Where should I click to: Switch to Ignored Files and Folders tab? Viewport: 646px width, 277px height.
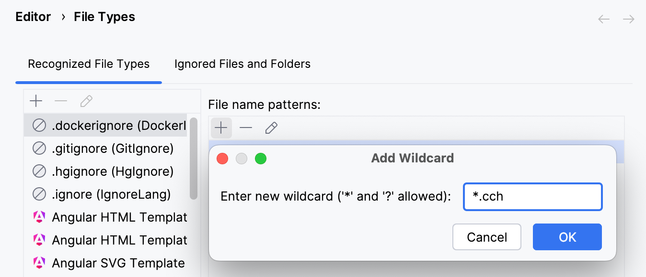click(242, 64)
